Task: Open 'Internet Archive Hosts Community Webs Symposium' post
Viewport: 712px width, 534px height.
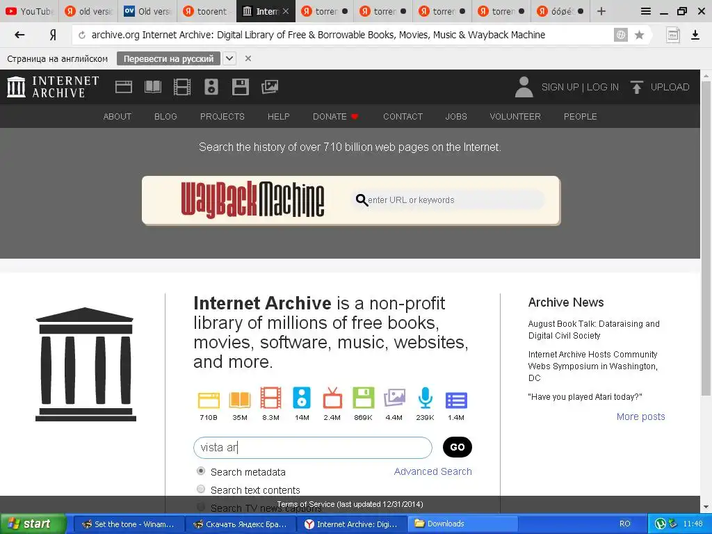Action: (x=592, y=366)
